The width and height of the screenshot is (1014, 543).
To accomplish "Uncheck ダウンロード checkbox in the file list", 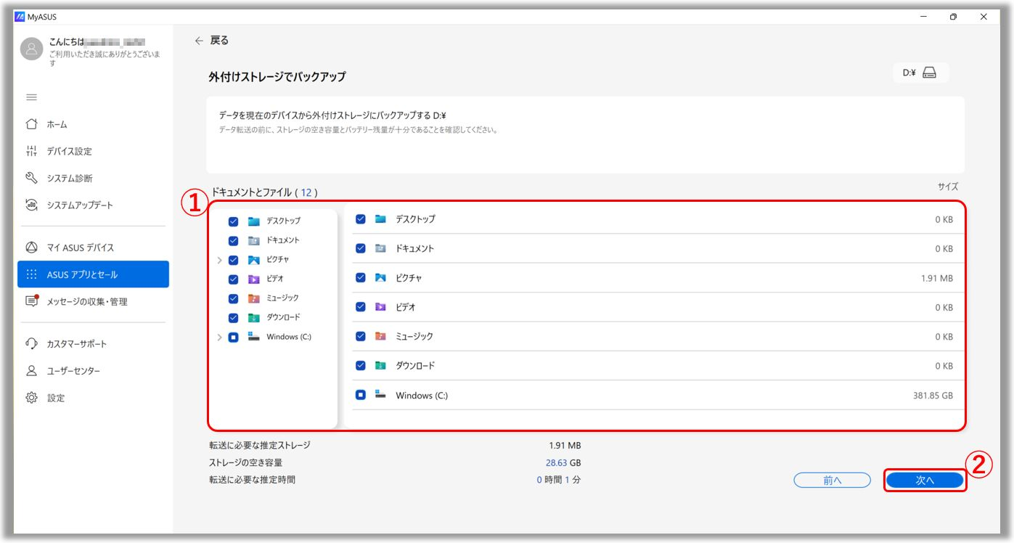I will tap(361, 366).
